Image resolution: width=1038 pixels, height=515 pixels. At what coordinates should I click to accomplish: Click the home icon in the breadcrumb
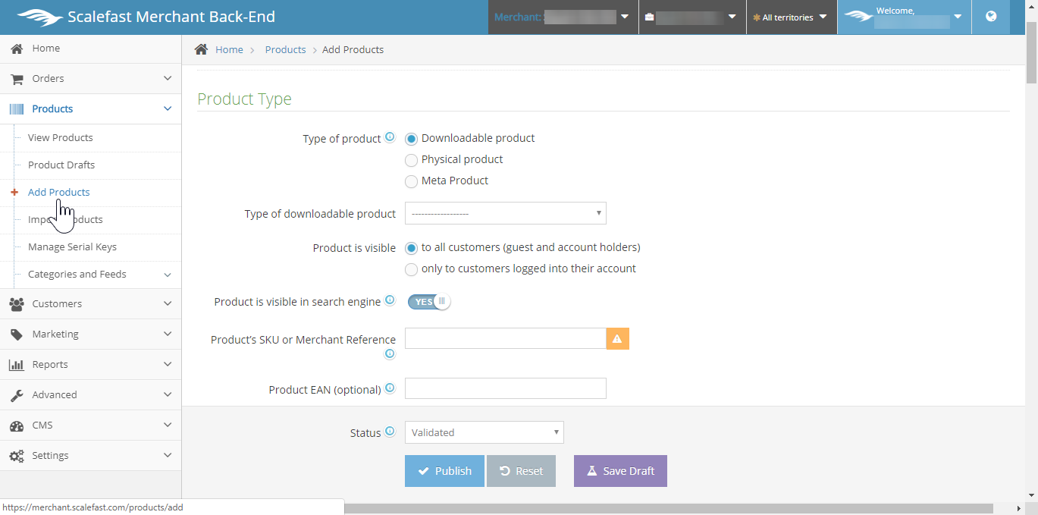(201, 49)
